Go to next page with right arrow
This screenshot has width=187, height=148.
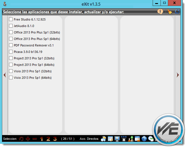[x=178, y=75]
